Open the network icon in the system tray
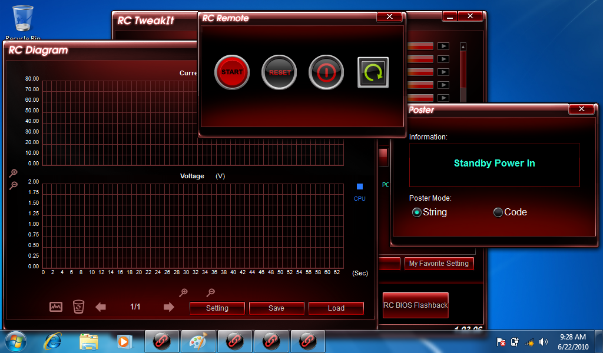Image resolution: width=603 pixels, height=353 pixels. click(x=529, y=342)
